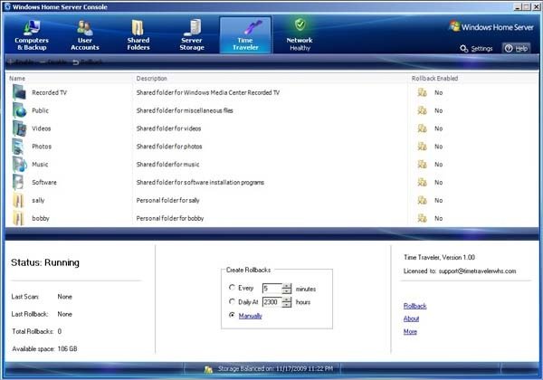This screenshot has width=543, height=380.
Task: Click the Rollback toolbar button
Action: [x=87, y=62]
